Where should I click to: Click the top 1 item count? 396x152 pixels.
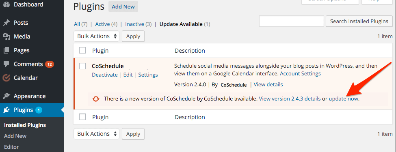click(385, 36)
